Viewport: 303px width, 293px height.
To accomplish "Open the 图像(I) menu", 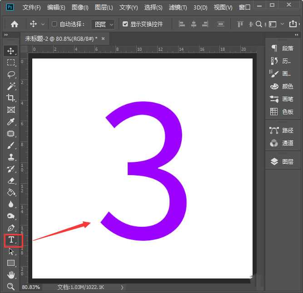I will coord(80,8).
